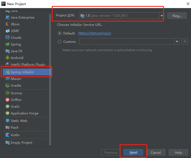Click the Kotlin logo icon
The height and width of the screenshot is (158, 191).
click(x=8, y=135)
